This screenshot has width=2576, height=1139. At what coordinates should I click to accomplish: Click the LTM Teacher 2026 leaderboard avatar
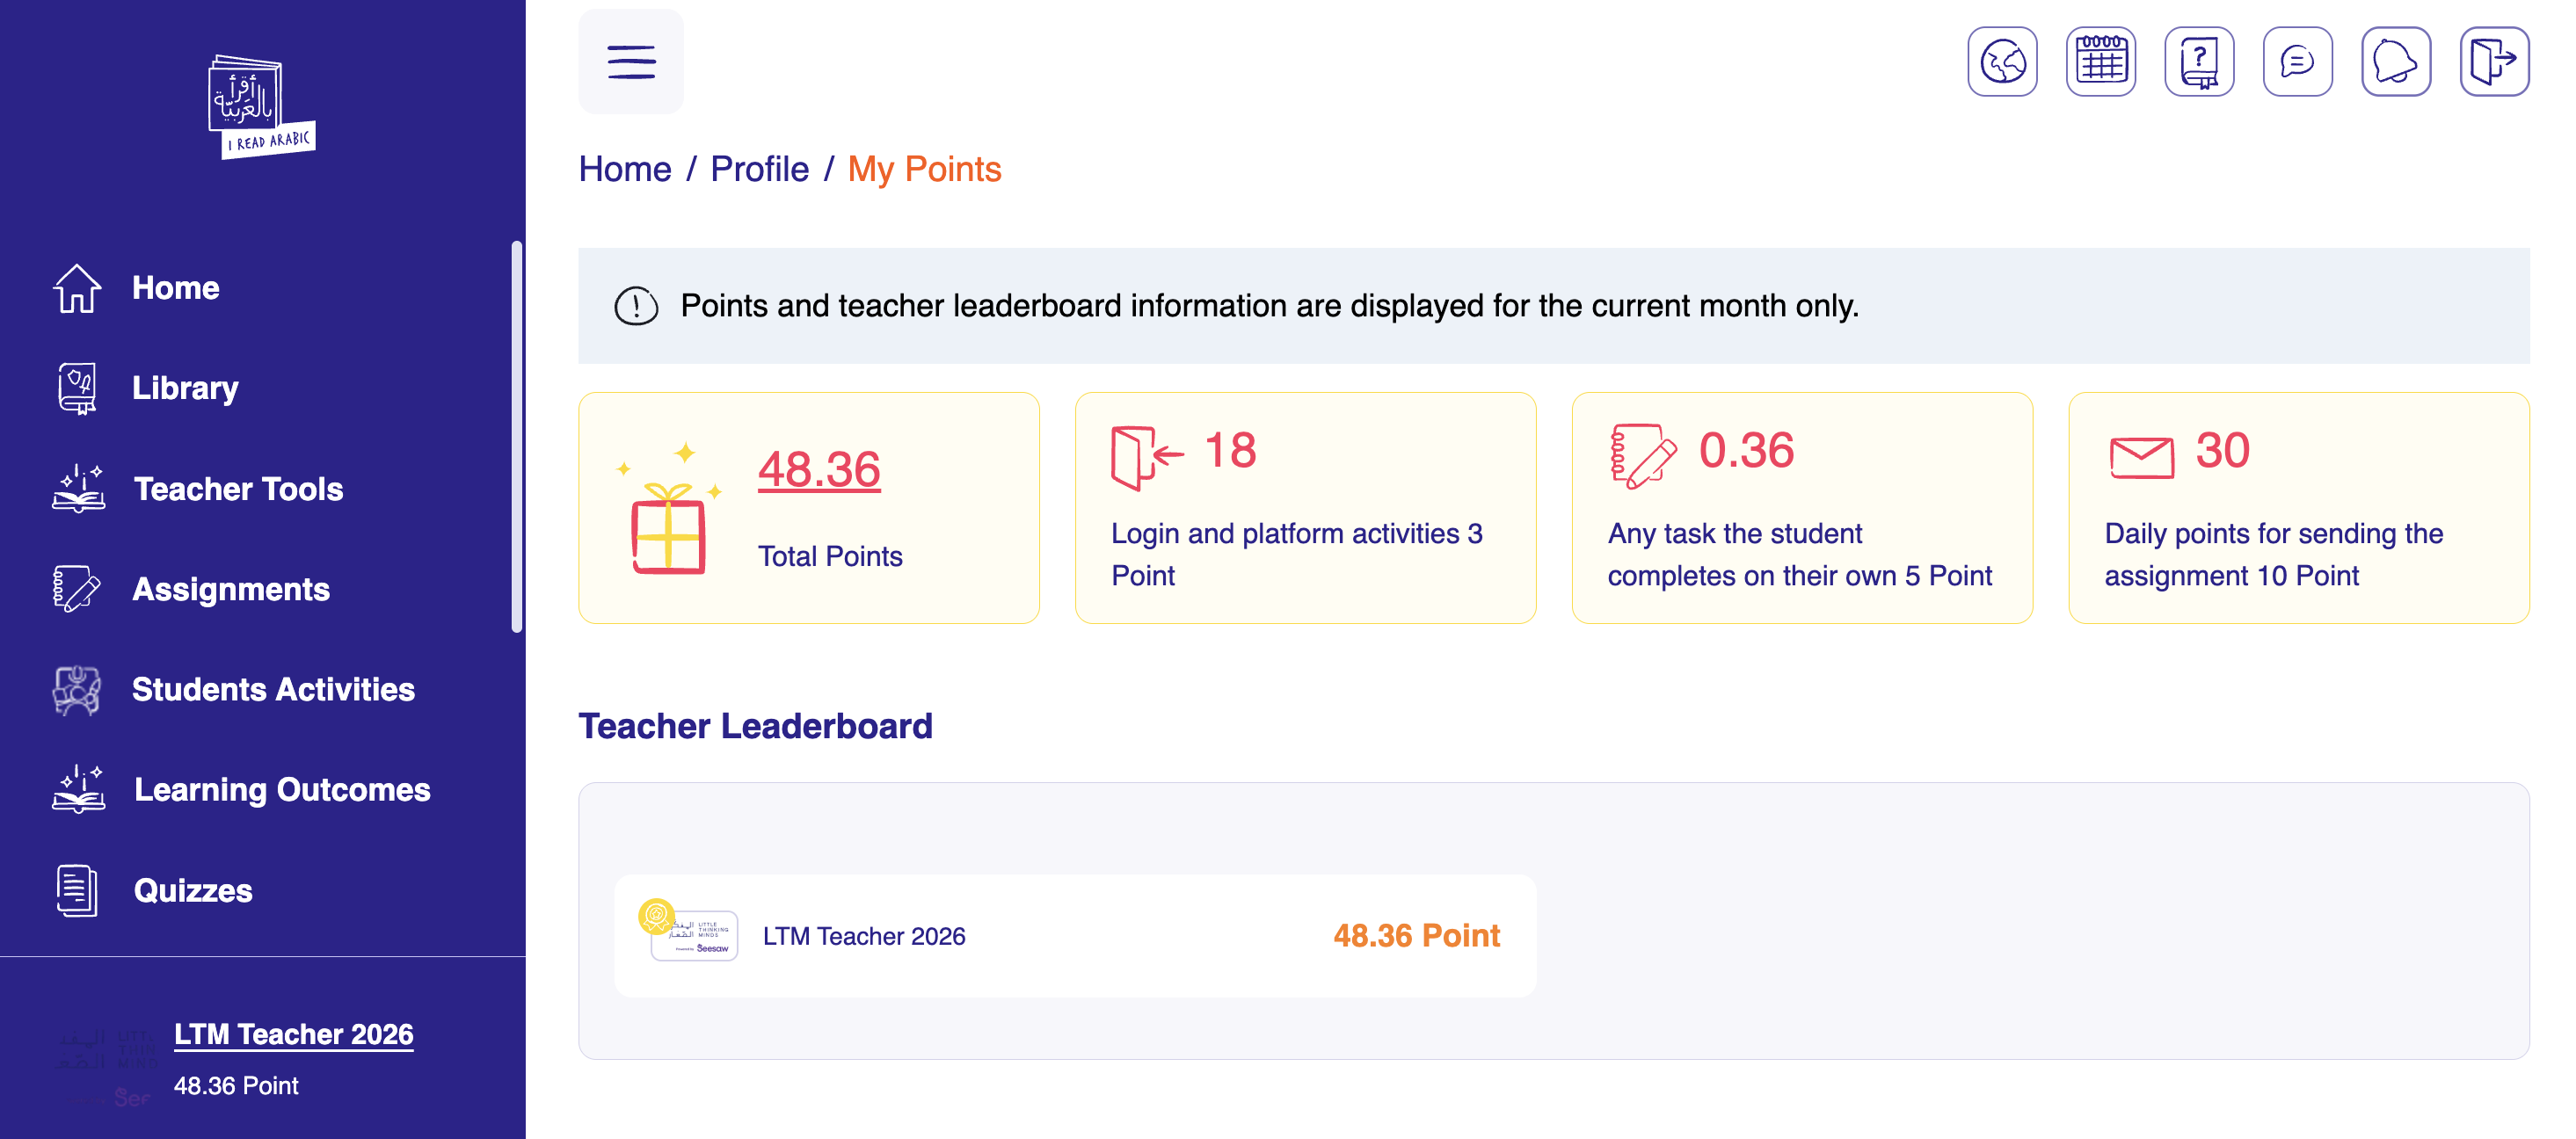[x=693, y=935]
